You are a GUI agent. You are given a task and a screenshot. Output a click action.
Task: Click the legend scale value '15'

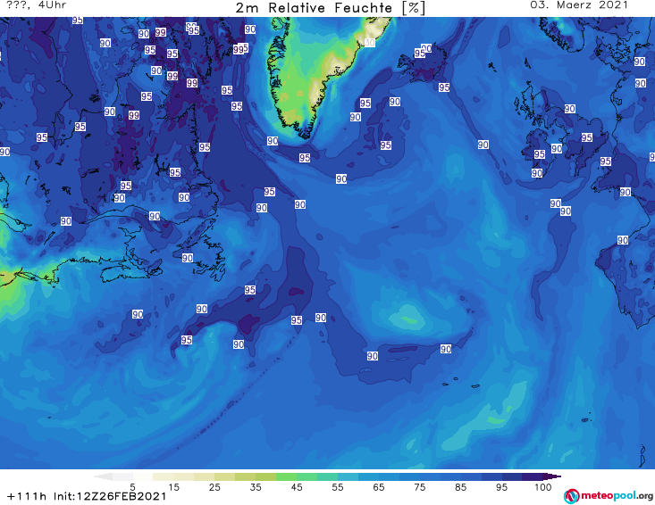click(x=173, y=487)
